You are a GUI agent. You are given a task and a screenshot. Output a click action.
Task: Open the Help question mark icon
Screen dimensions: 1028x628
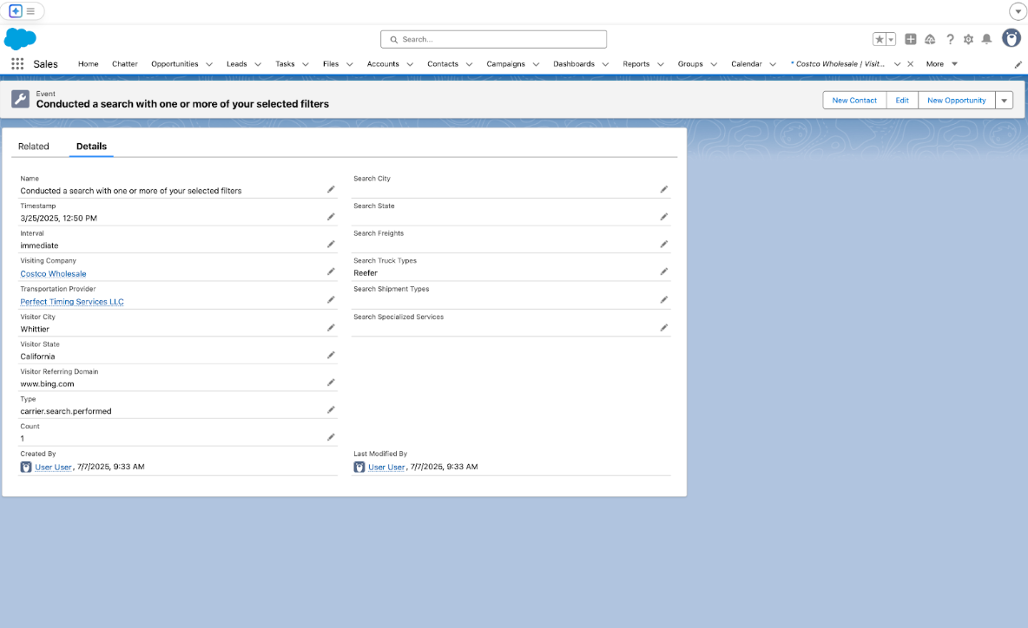950,39
